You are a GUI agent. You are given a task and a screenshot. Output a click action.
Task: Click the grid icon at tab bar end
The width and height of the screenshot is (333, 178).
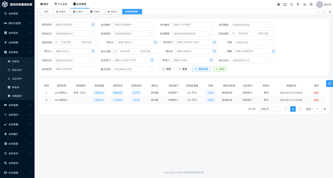click(x=330, y=12)
